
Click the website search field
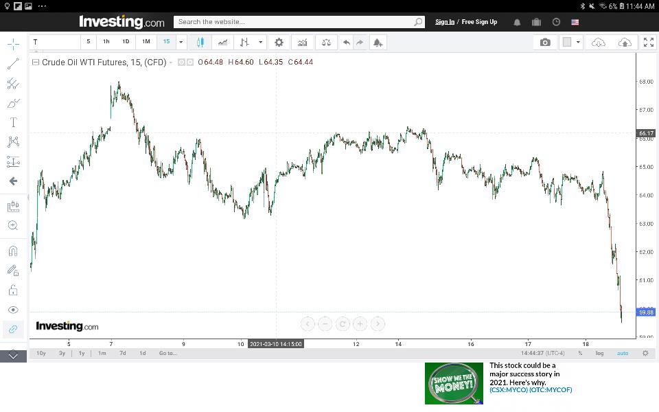click(295, 22)
